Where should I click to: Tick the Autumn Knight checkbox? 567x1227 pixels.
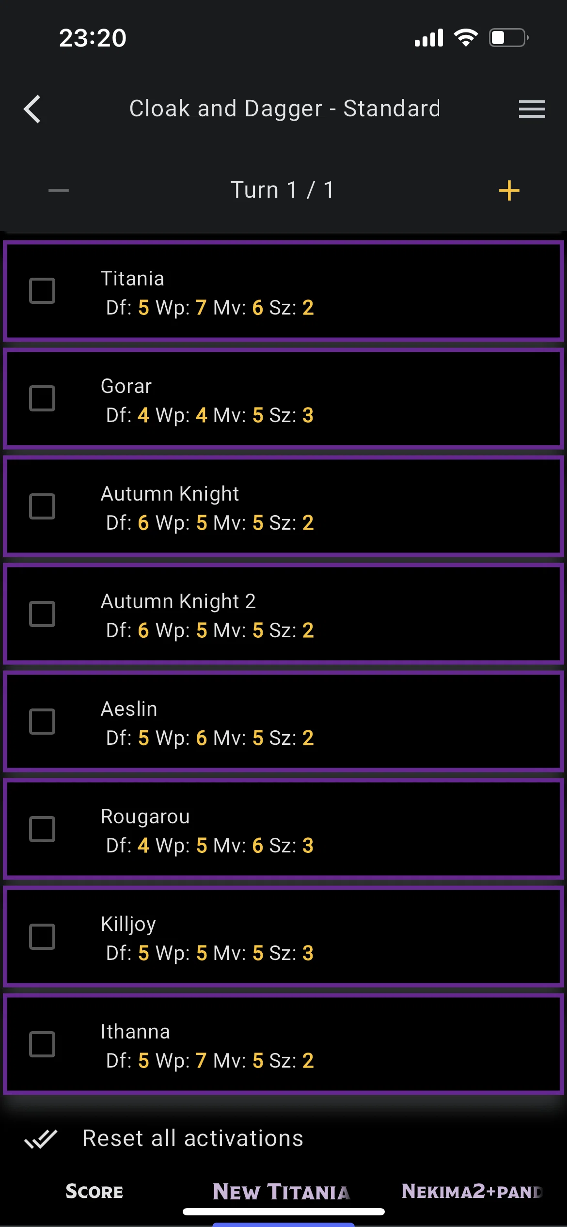(x=42, y=506)
